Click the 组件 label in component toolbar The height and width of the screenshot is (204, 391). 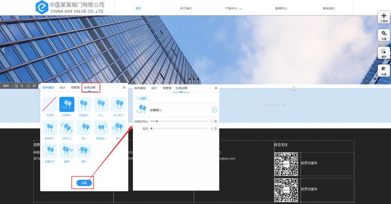(x=6, y=86)
